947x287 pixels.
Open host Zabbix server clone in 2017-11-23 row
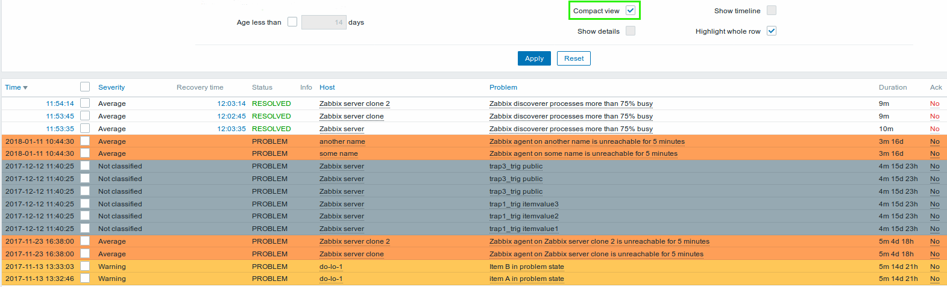click(351, 254)
